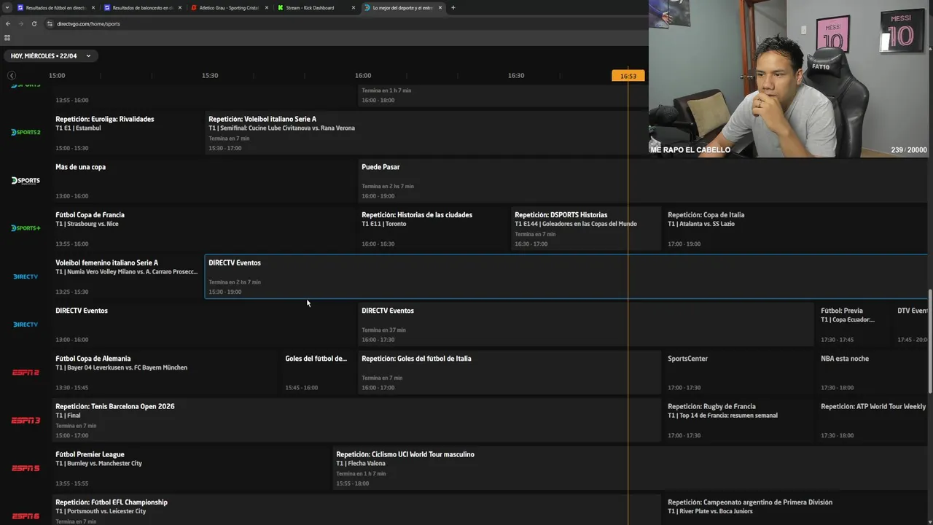
Task: Open Repetición: Campeonato argentino de Primera División
Action: click(796, 510)
